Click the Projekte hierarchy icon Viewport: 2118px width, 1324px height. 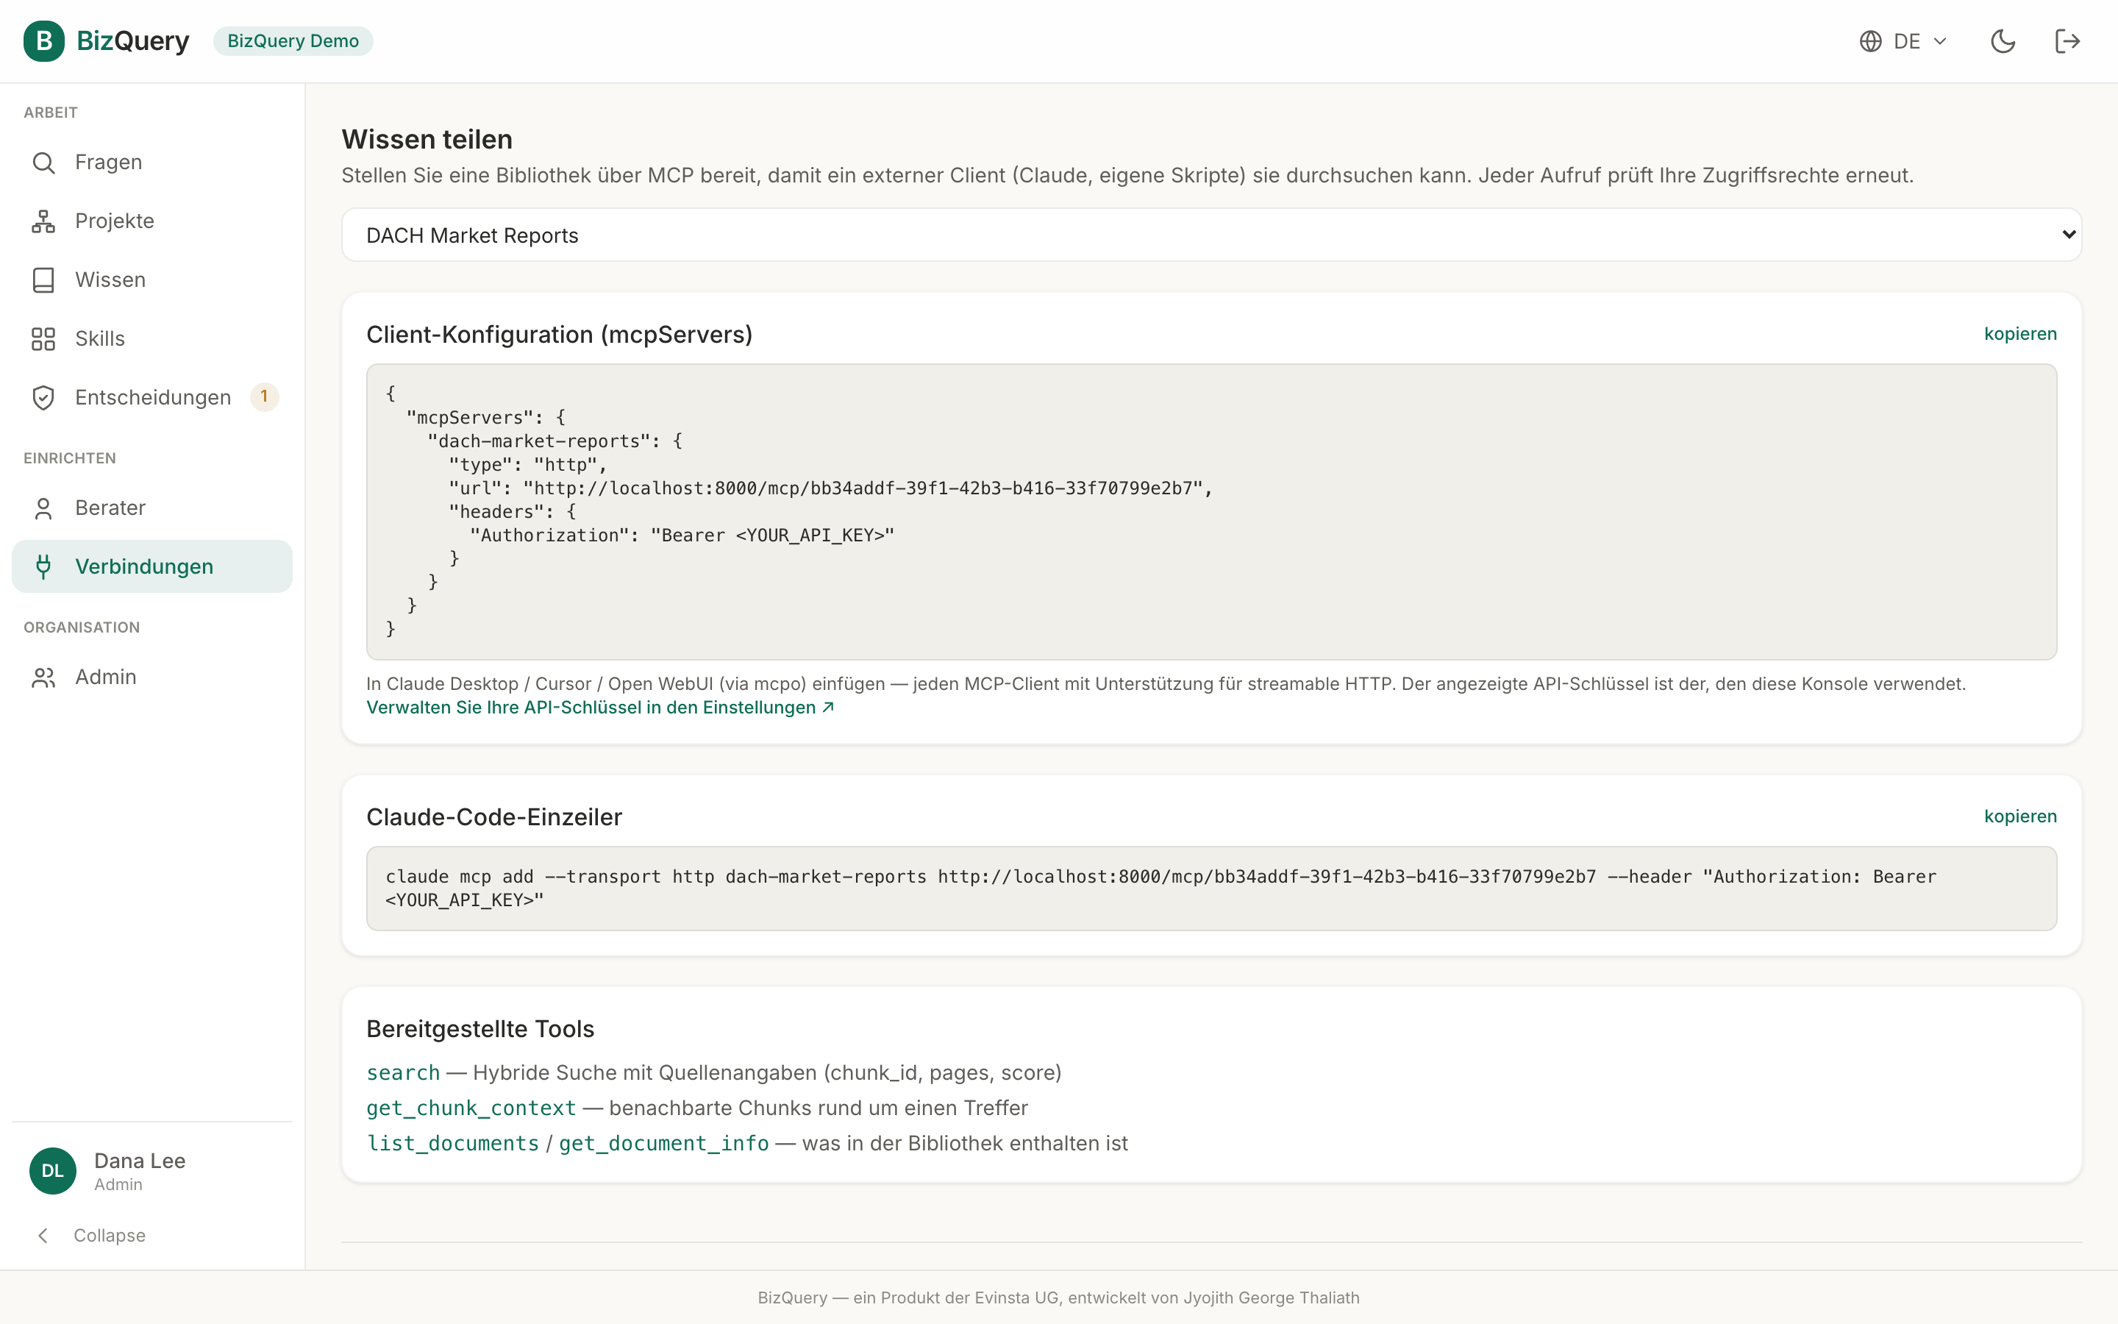pos(44,221)
